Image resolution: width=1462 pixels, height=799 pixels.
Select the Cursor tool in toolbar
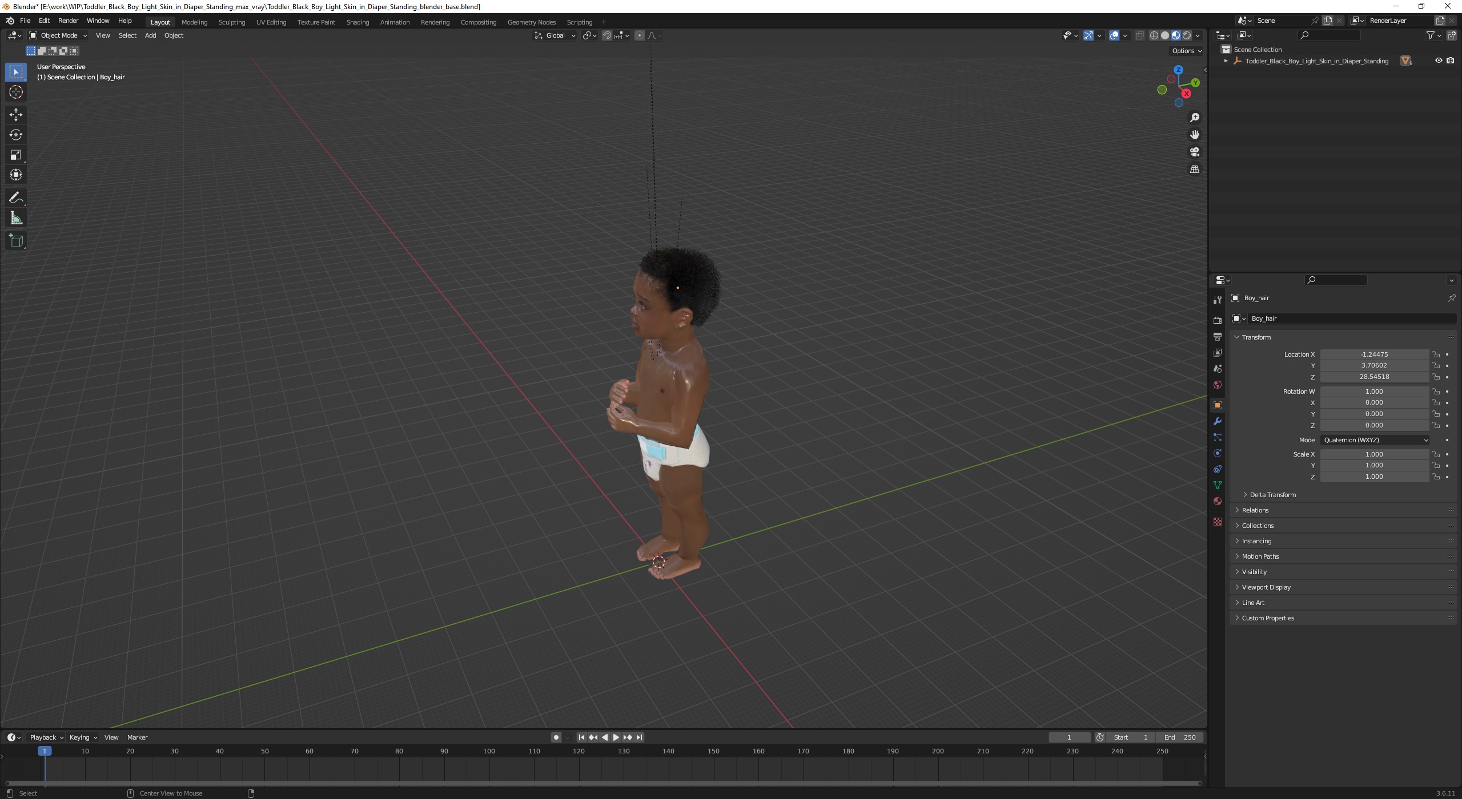click(16, 92)
